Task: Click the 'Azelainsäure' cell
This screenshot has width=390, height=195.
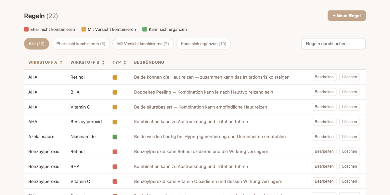Action: point(41,136)
